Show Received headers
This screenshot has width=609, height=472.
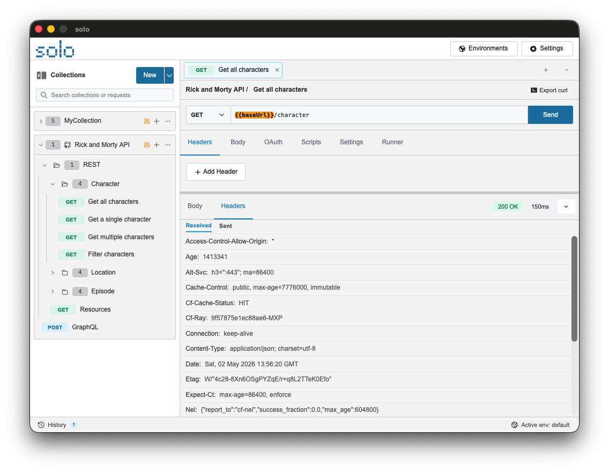point(198,226)
